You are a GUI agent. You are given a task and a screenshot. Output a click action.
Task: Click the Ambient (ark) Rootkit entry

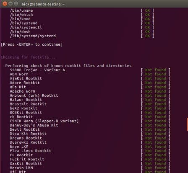(34, 96)
